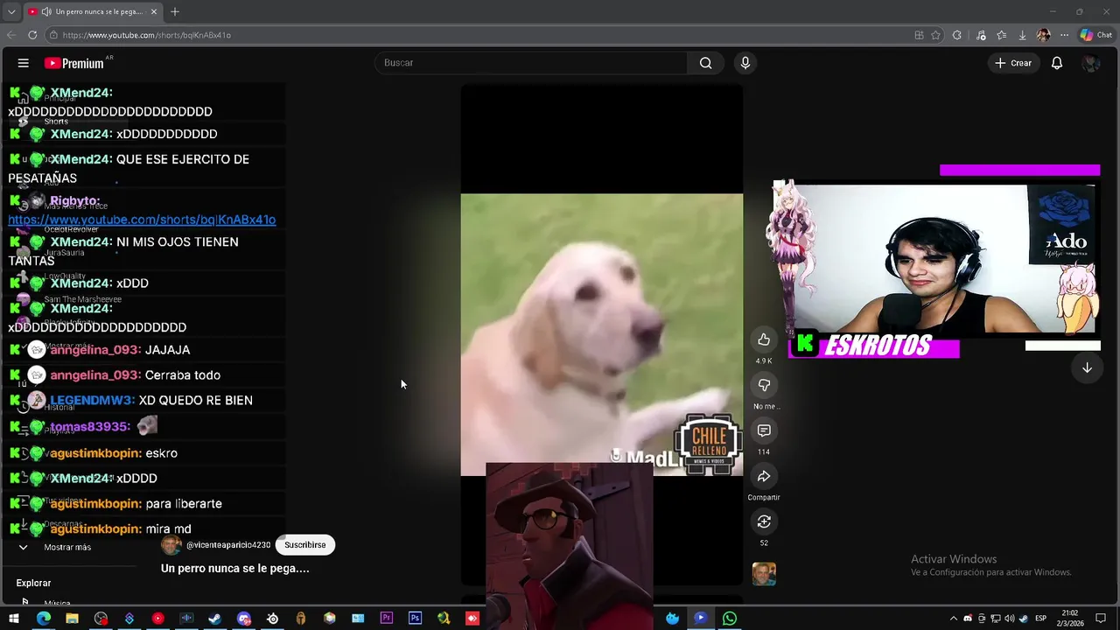The height and width of the screenshot is (630, 1120).
Task: Expand Mostrar más in the sidebar
Action: 67,547
